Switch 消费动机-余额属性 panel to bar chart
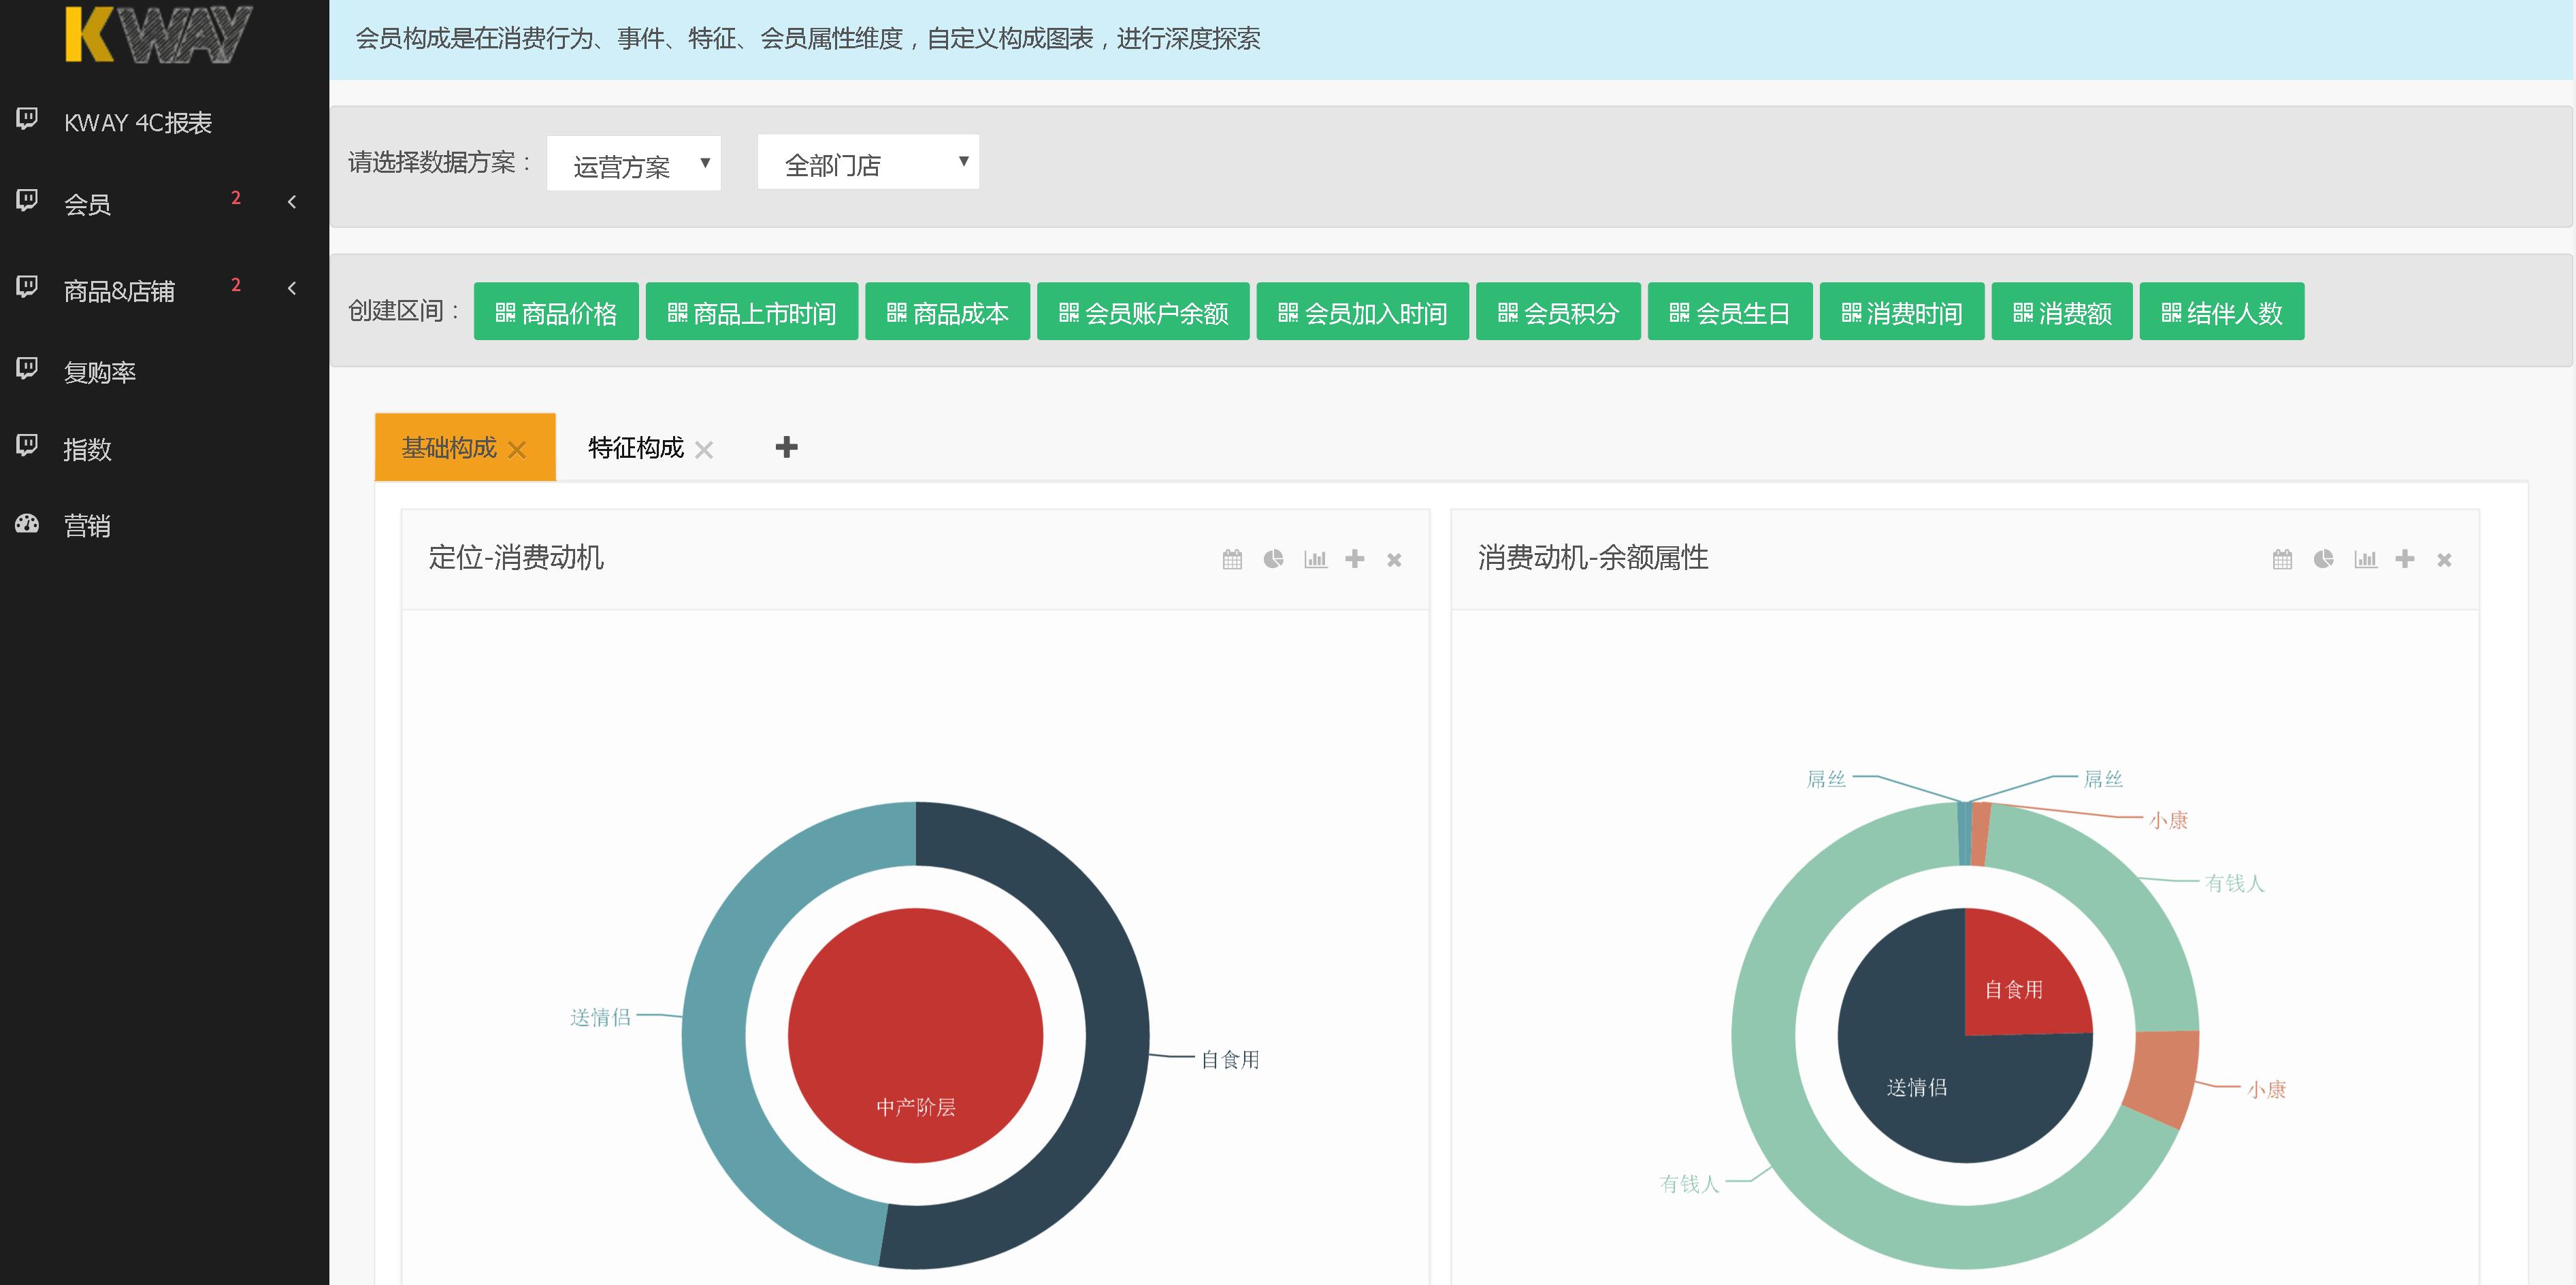This screenshot has height=1285, width=2576. point(2365,560)
